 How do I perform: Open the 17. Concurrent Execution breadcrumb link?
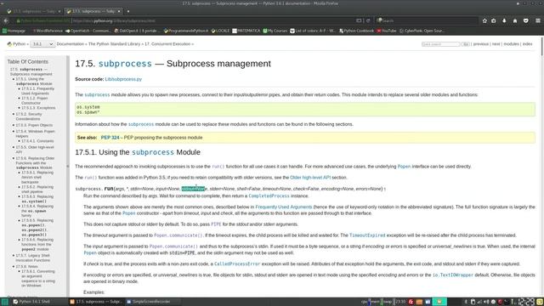pos(167,44)
